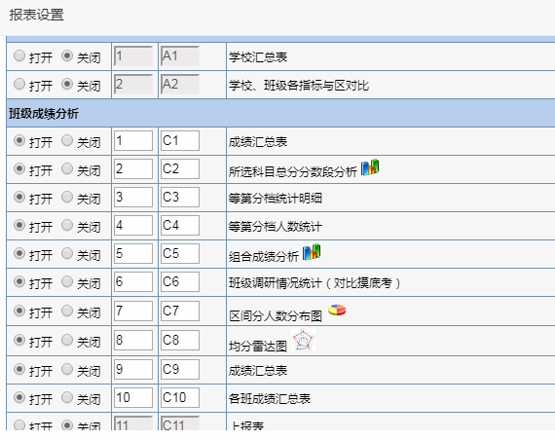This screenshot has width=555, height=440.
Task: Click the code field showing C2
Action: click(180, 168)
